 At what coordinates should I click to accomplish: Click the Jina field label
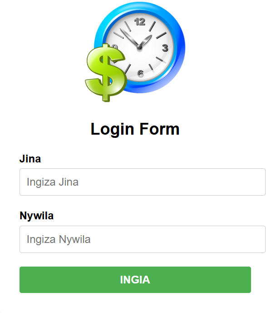coord(30,159)
